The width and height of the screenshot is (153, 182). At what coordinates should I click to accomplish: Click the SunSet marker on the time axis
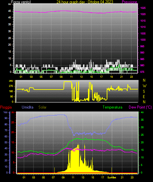(x=112, y=177)
